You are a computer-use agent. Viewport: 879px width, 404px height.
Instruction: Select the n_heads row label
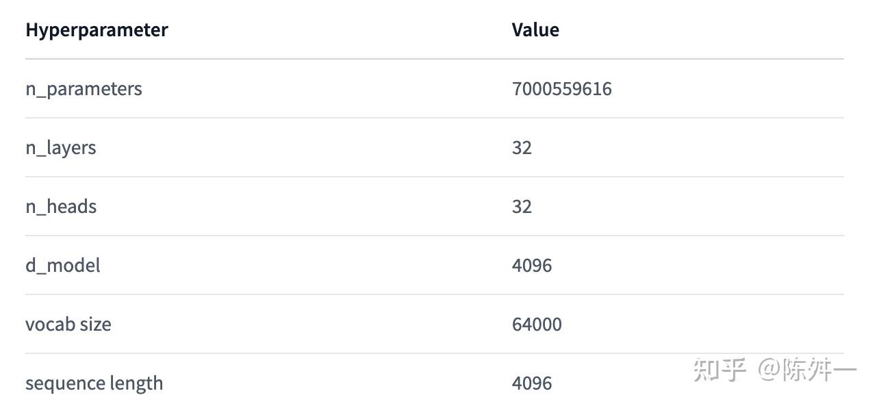pyautogui.click(x=61, y=207)
